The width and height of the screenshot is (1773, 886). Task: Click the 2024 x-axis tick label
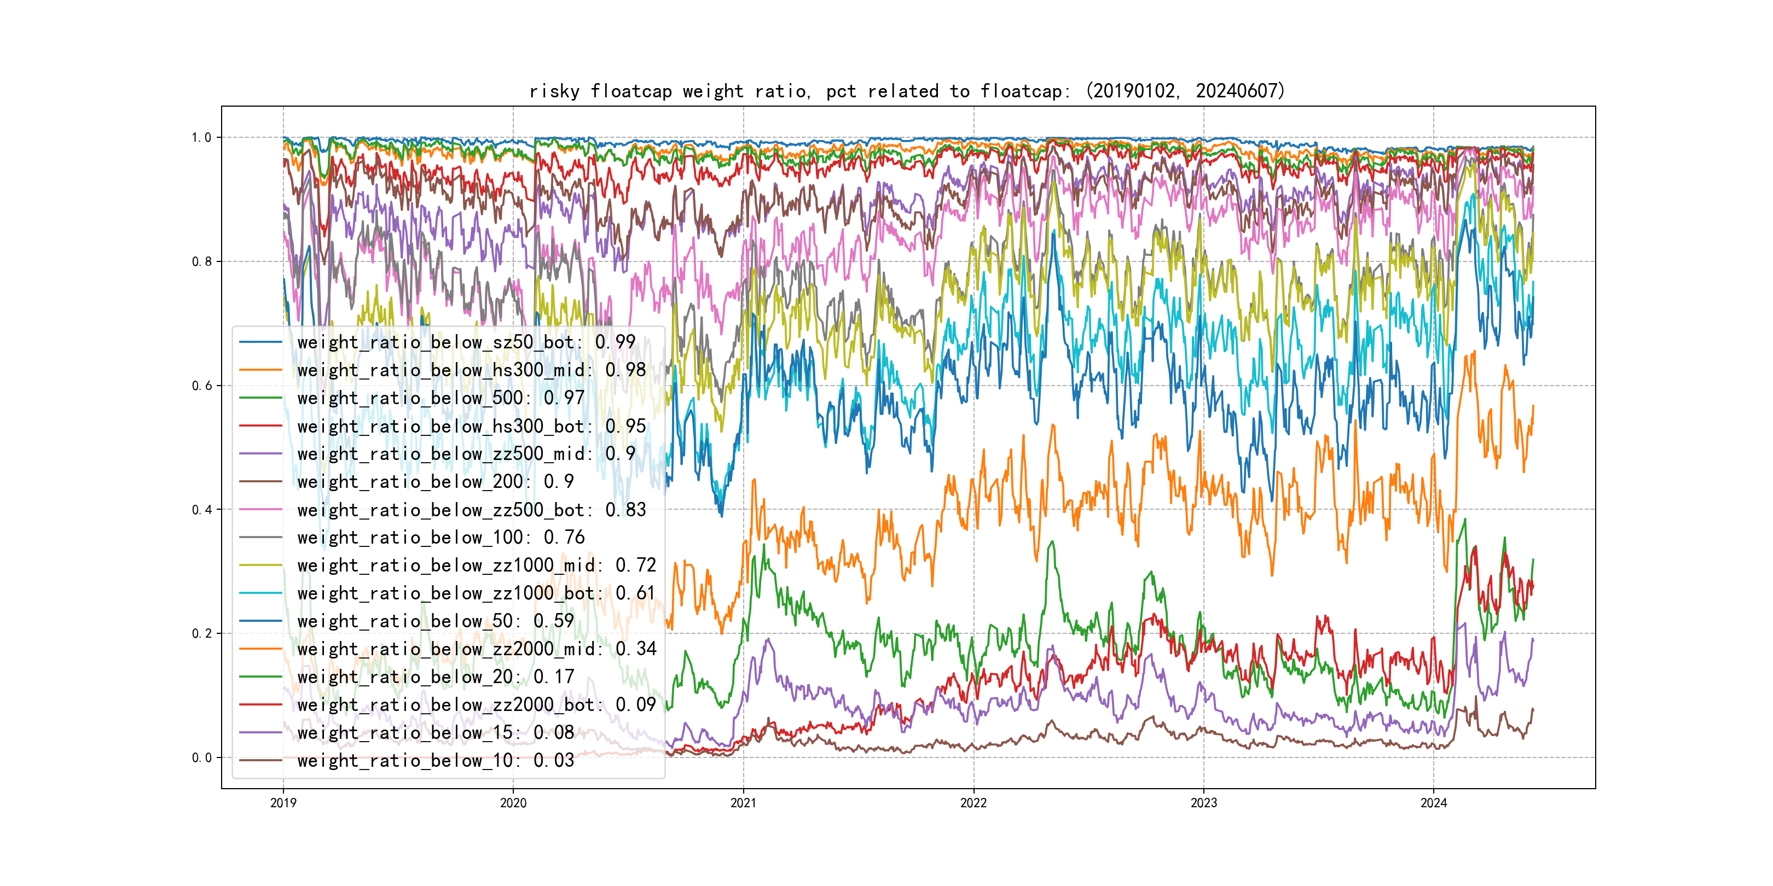tap(1434, 803)
